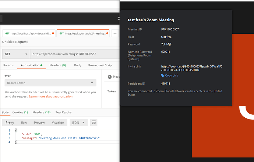The width and height of the screenshot is (254, 162).
Task: Click the "code": 3001 response line
Action: (32, 134)
